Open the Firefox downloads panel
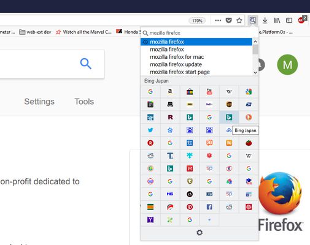 click(x=265, y=20)
